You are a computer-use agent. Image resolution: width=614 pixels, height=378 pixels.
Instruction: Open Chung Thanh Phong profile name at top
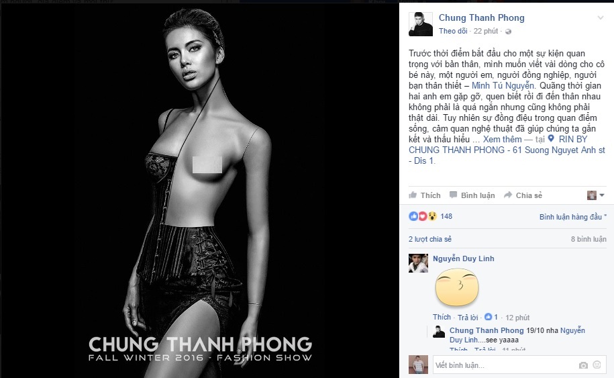[481, 17]
